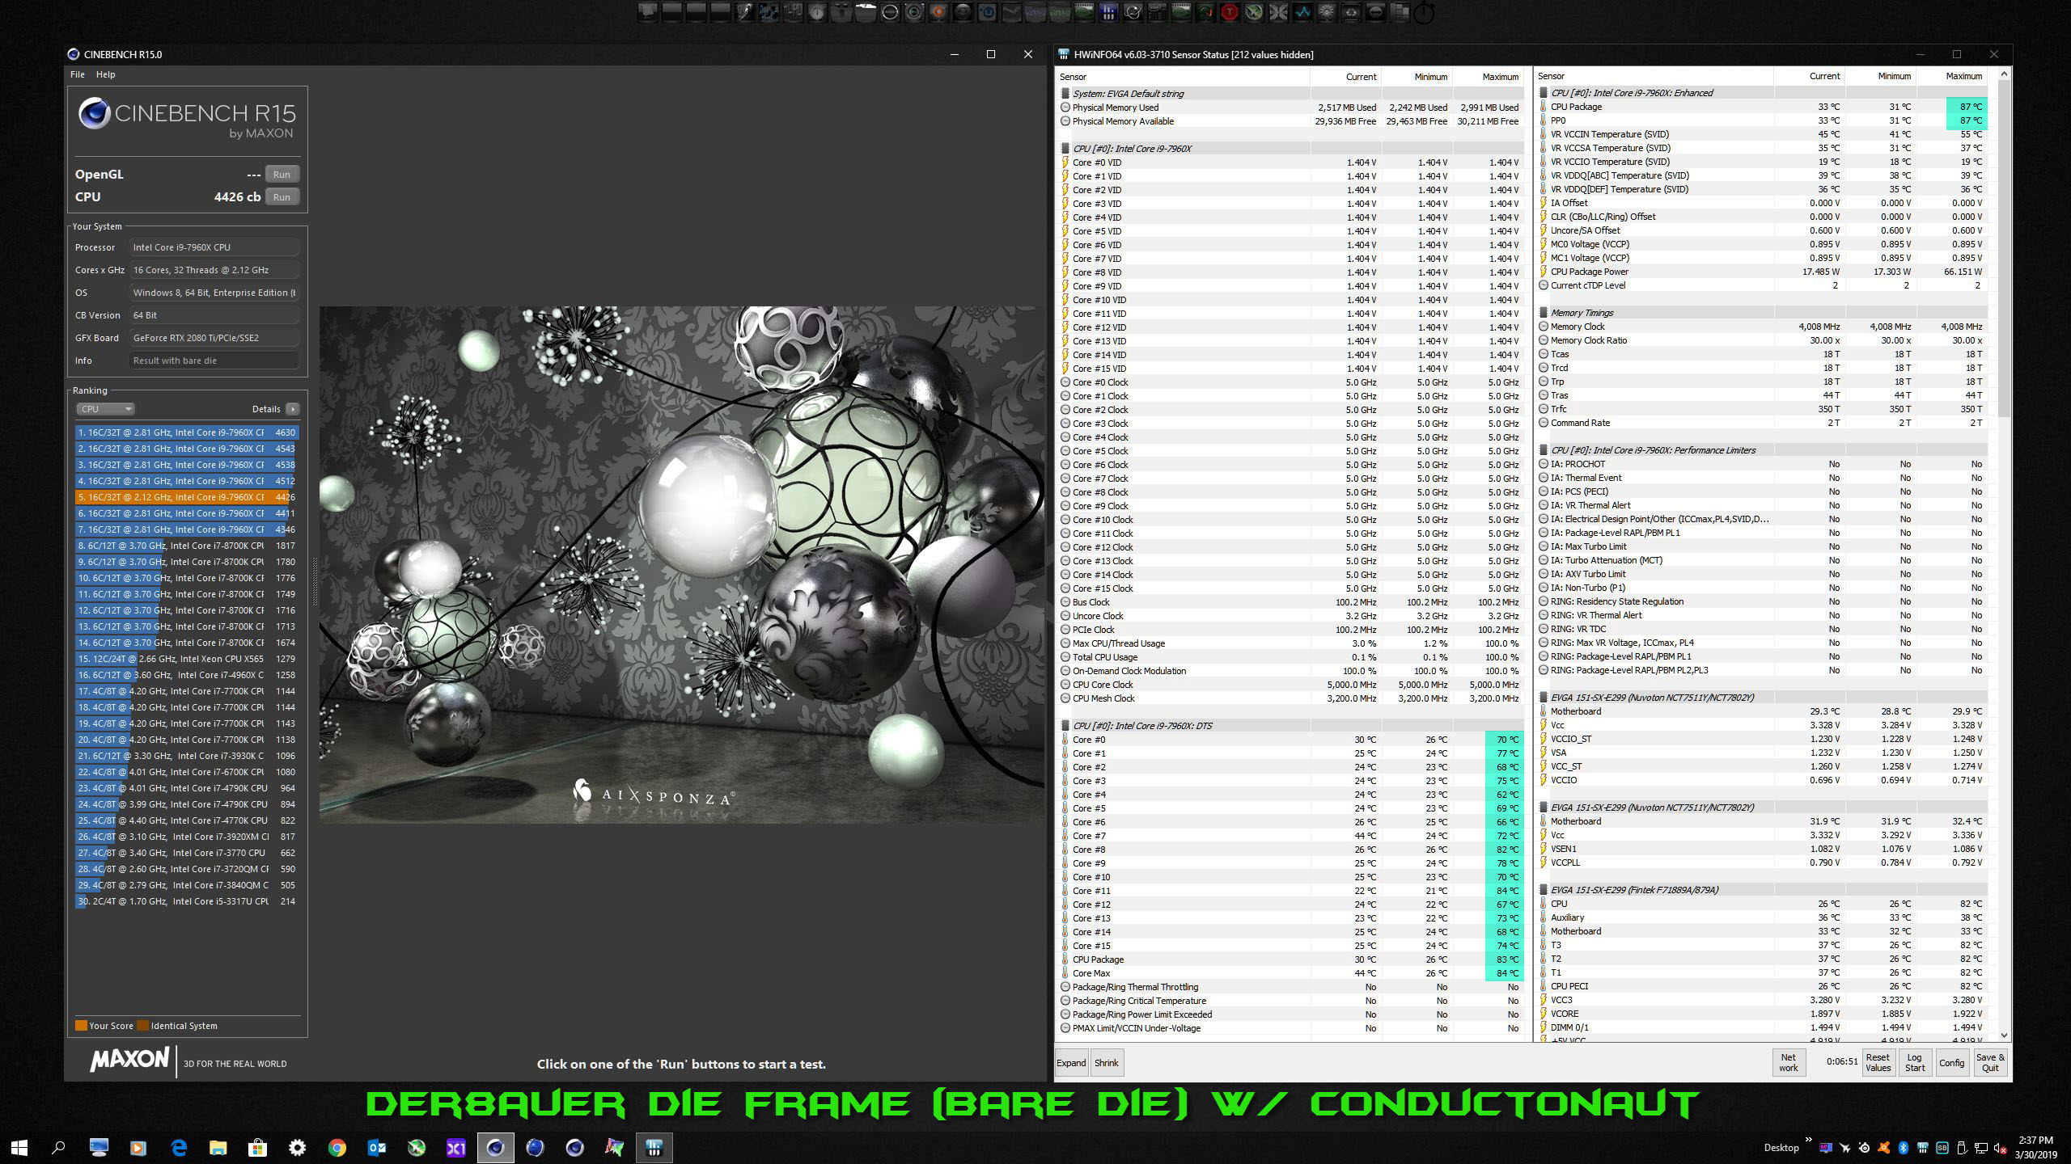Click the Expand button in HWiNFO
Viewport: 2071px width, 1164px height.
coord(1071,1063)
